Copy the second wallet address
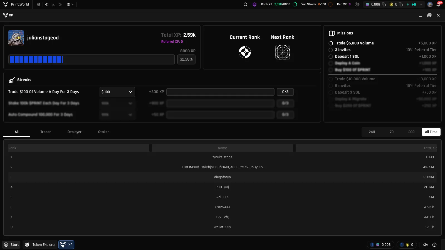The width and height of the screenshot is (445, 250). coord(401,4)
